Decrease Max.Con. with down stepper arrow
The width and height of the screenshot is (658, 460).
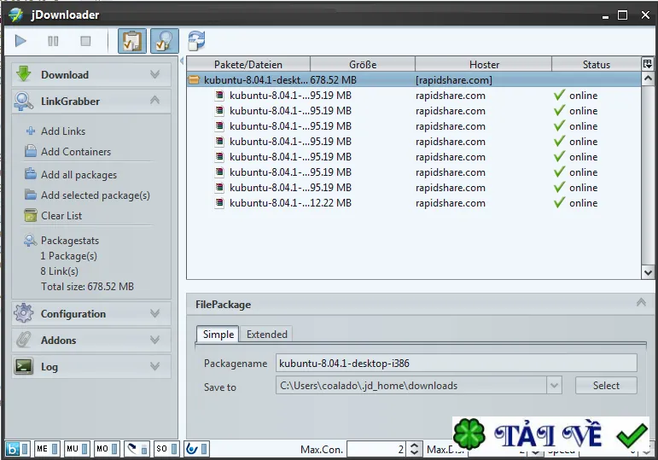[x=414, y=453]
